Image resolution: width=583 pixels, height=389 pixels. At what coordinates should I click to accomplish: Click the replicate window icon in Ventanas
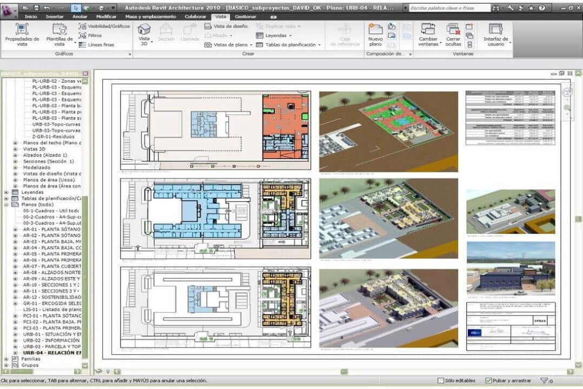469,26
